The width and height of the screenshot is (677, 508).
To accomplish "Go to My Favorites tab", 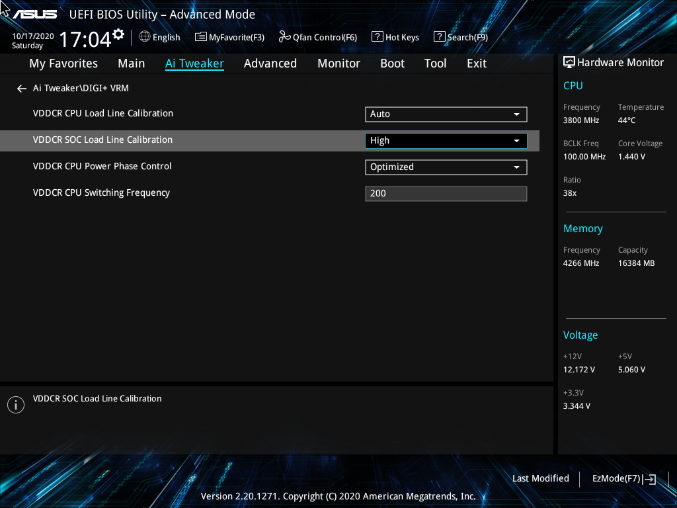I will [63, 63].
